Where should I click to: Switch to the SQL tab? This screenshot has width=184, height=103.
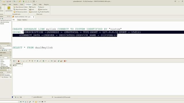coord(14,20)
